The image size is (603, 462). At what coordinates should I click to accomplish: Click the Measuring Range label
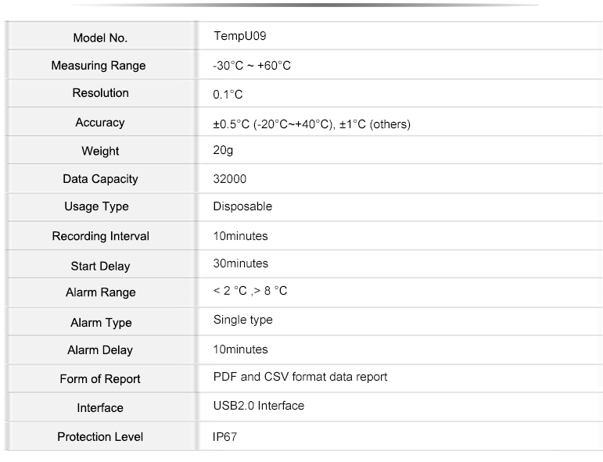point(99,66)
